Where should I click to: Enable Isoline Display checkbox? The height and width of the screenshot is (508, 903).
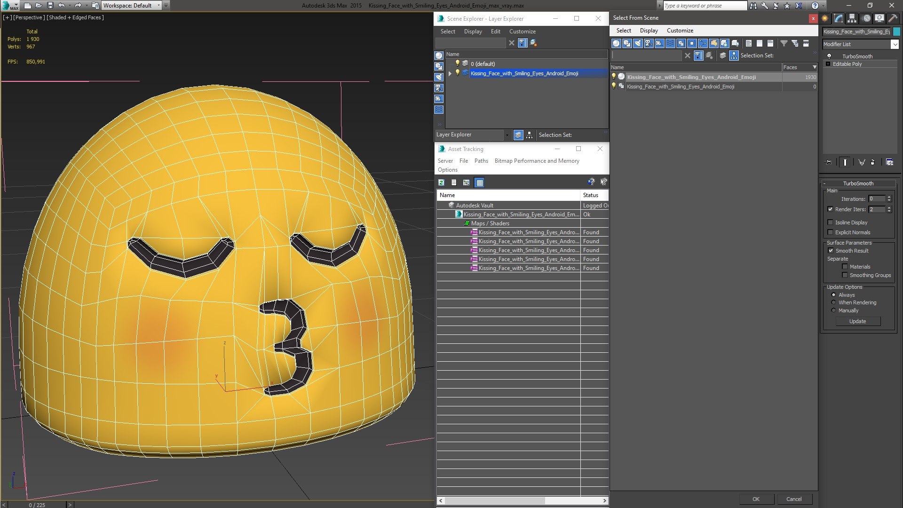[x=830, y=222]
